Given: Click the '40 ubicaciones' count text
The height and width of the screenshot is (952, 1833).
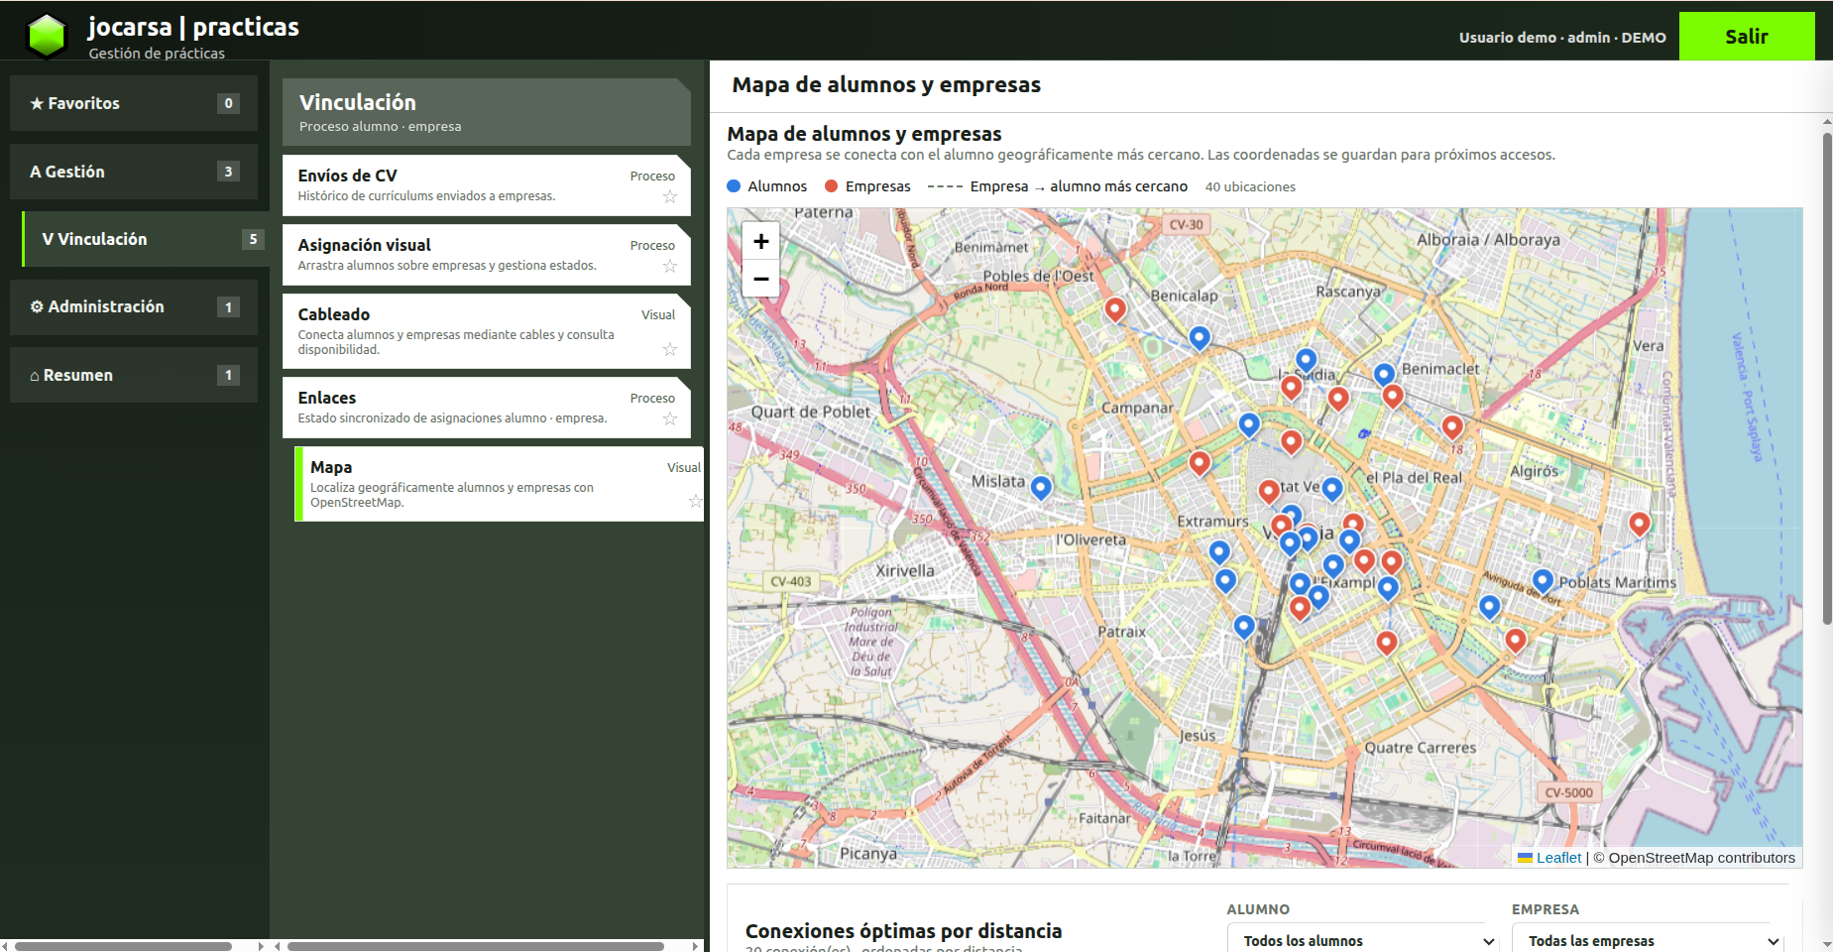Looking at the screenshot, I should (x=1250, y=187).
